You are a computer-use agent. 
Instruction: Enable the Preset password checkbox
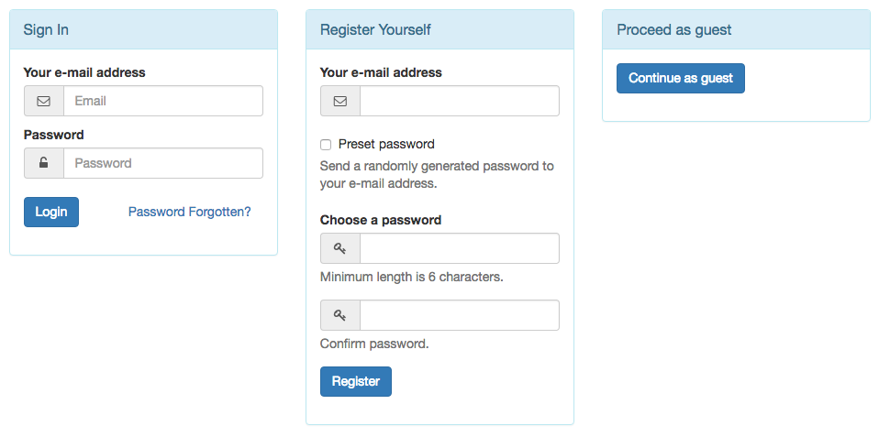[326, 145]
